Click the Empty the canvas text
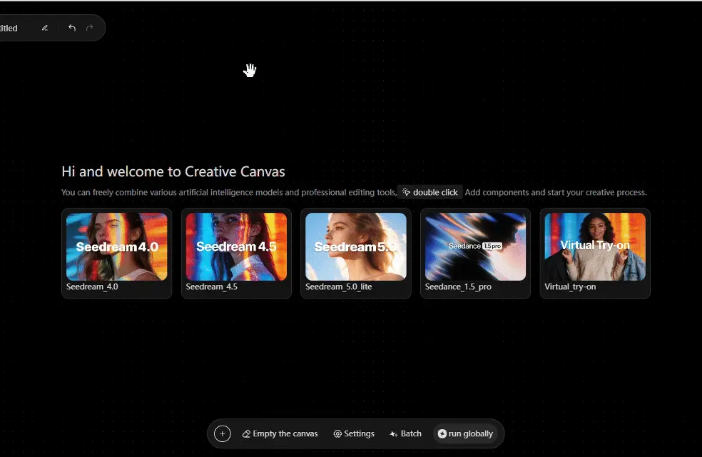This screenshot has width=702, height=457. (285, 433)
